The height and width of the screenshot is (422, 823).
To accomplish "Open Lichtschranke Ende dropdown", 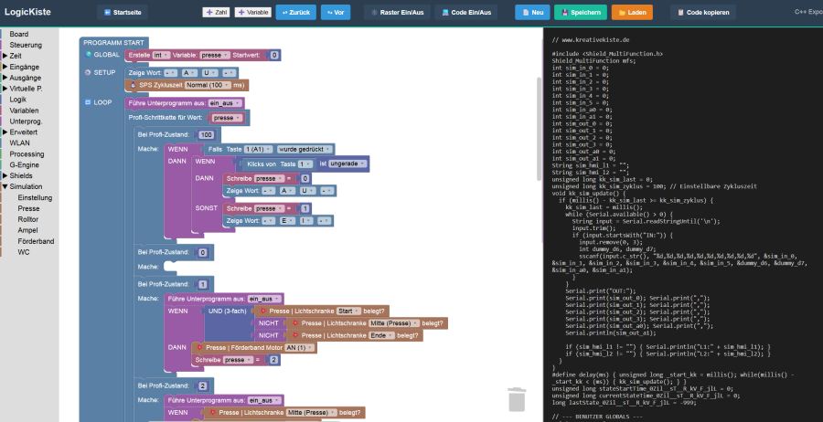I will pyautogui.click(x=382, y=335).
